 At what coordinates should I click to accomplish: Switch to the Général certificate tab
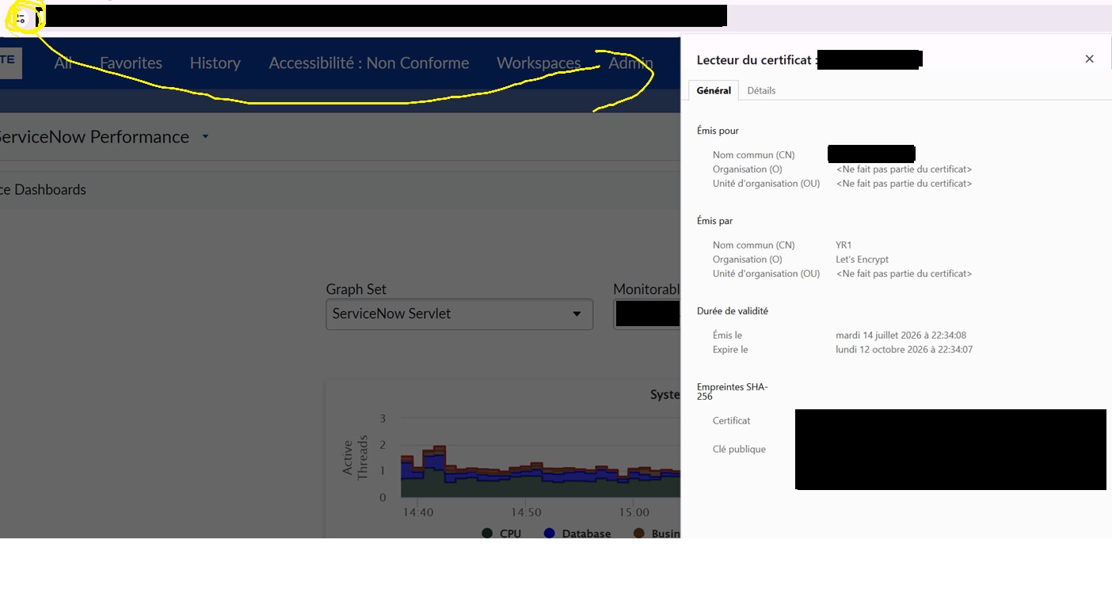point(714,90)
